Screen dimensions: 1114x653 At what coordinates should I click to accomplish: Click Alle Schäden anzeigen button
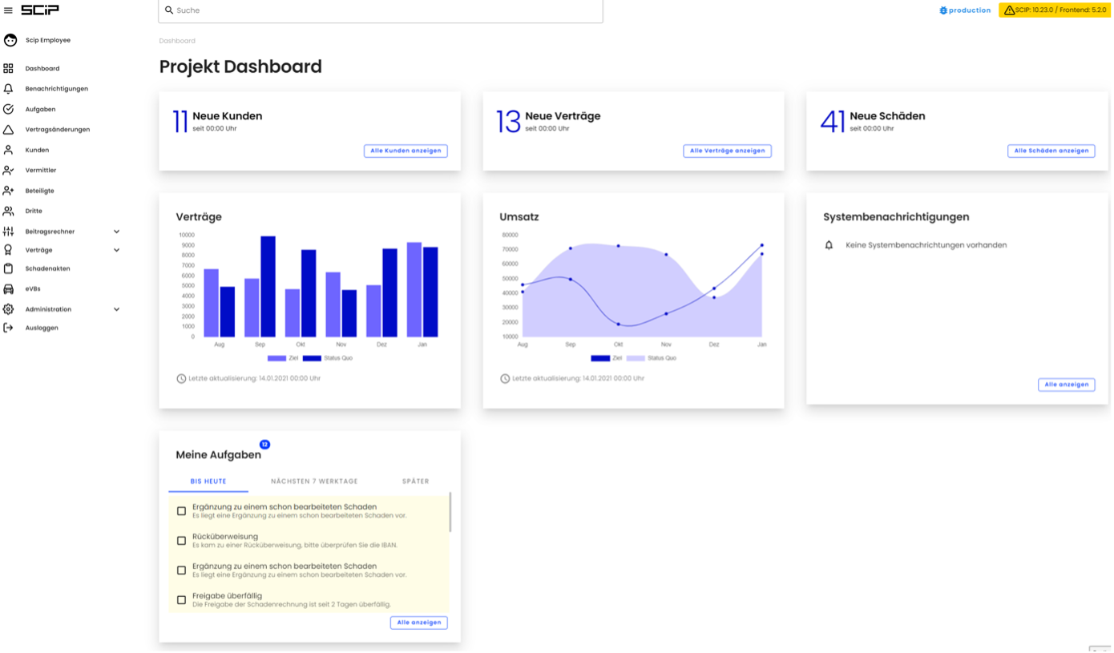click(x=1051, y=151)
